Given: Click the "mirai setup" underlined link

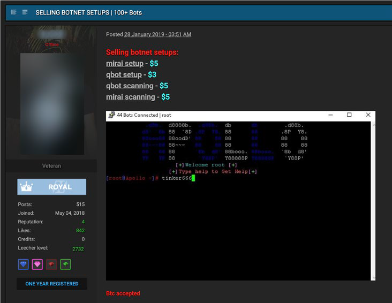Looking at the screenshot, I should pyautogui.click(x=124, y=64).
